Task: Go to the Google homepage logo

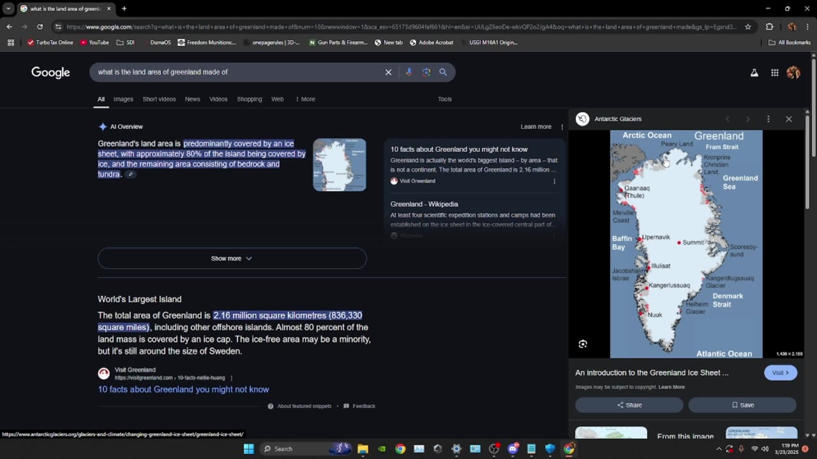Action: tap(50, 73)
